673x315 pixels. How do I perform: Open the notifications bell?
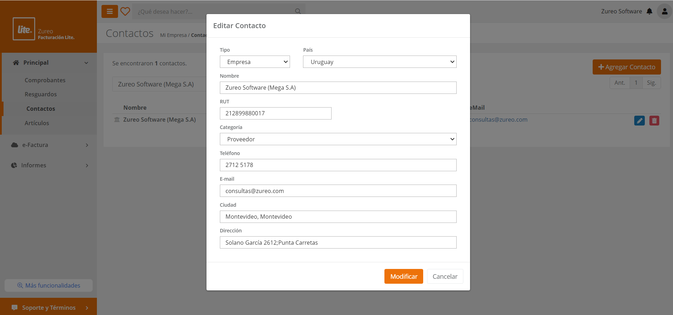tap(649, 11)
